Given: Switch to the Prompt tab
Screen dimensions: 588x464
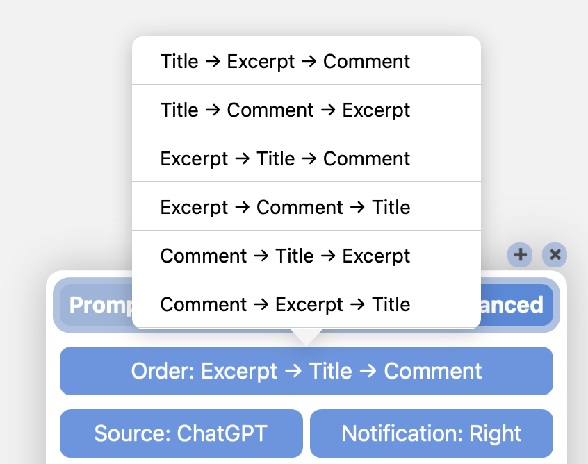Looking at the screenshot, I should [x=97, y=305].
